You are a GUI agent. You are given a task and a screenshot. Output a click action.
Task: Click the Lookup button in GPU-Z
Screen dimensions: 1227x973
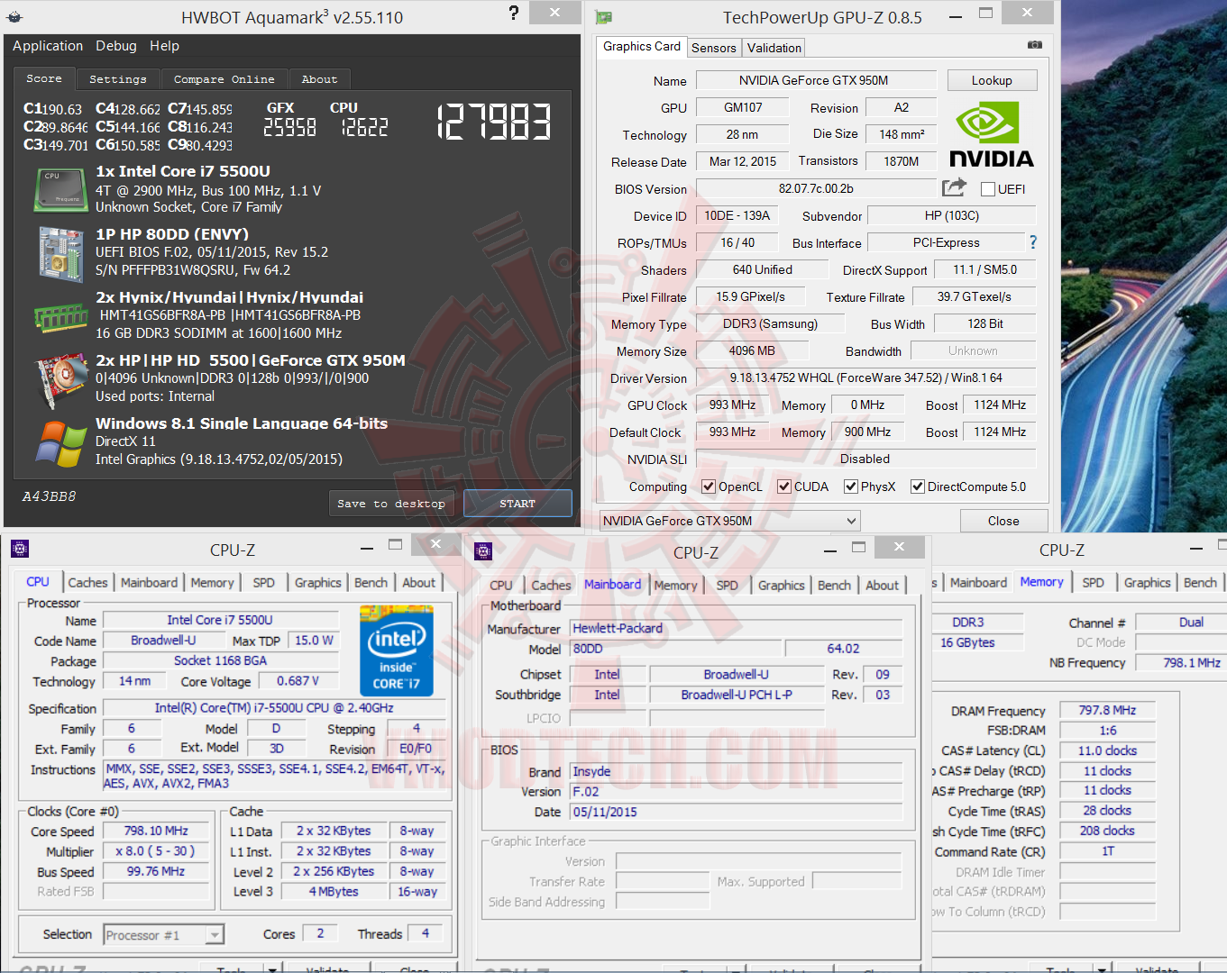[x=992, y=80]
